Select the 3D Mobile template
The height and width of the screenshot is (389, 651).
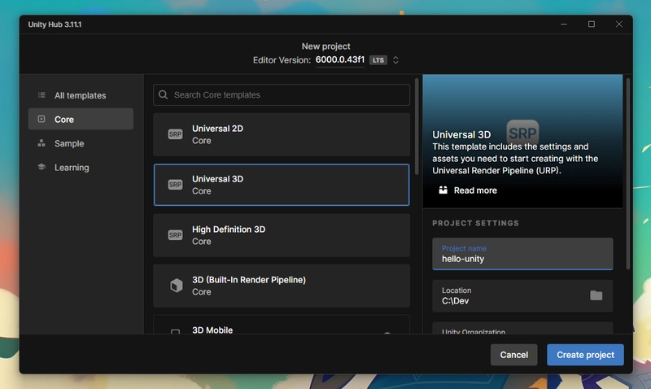pos(282,325)
